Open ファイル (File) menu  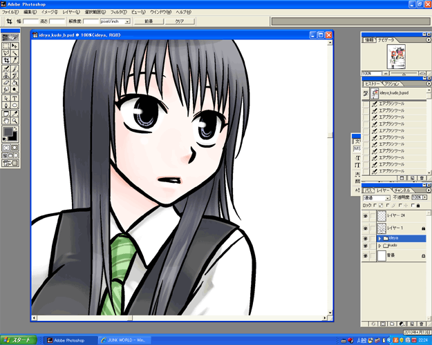tap(10, 12)
